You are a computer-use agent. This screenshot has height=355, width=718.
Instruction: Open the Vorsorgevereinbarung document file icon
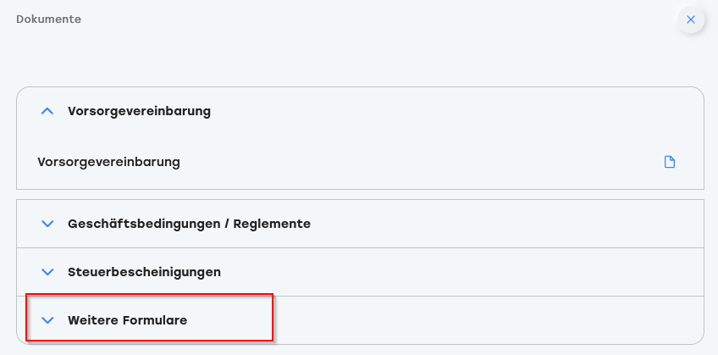point(670,162)
